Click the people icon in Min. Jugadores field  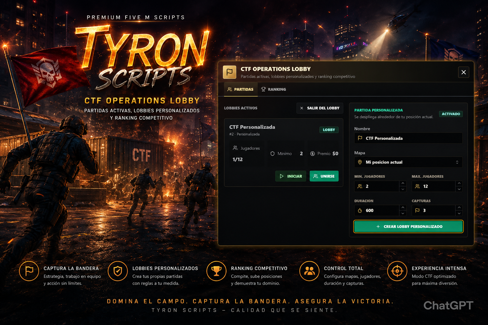360,186
